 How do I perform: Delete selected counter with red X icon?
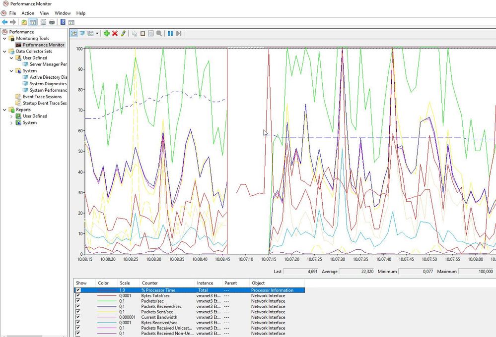[115, 33]
